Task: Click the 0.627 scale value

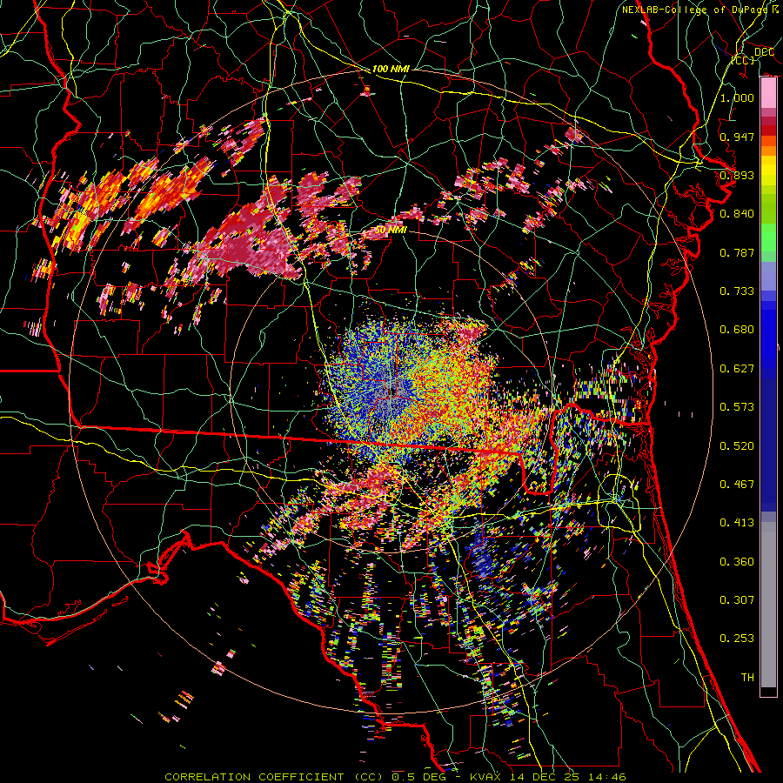Action: pyautogui.click(x=737, y=369)
